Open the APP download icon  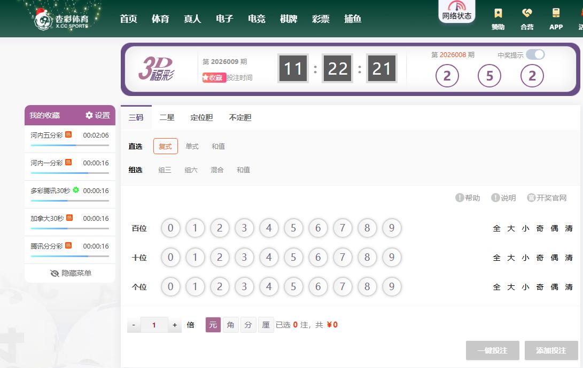556,13
